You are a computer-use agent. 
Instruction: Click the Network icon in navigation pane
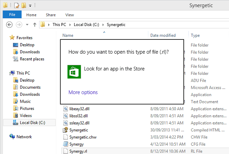12,136
